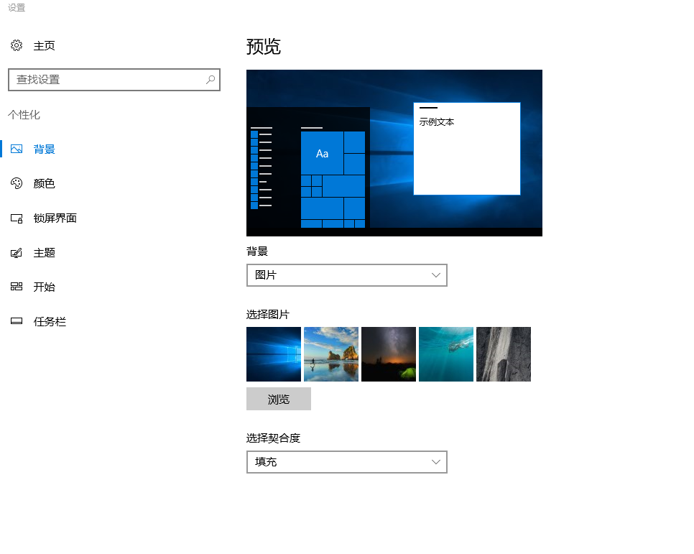Image resolution: width=694 pixels, height=554 pixels.
Task: Click the 锁屏界面 lock screen icon
Action: coord(17,218)
